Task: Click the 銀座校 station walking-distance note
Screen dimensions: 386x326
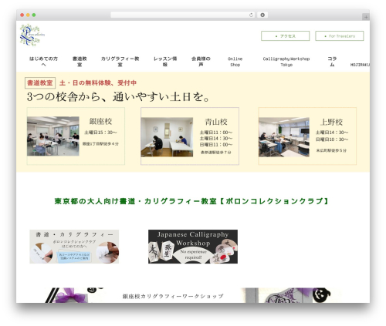Action: click(100, 144)
